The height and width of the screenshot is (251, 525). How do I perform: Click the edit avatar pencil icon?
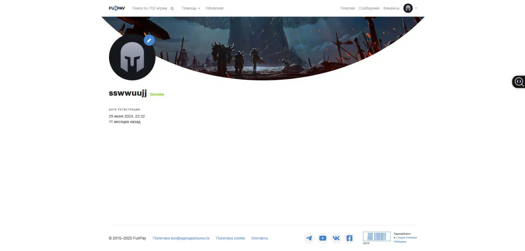tap(149, 40)
